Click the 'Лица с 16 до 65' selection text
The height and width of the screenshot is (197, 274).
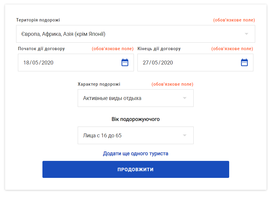pos(102,136)
